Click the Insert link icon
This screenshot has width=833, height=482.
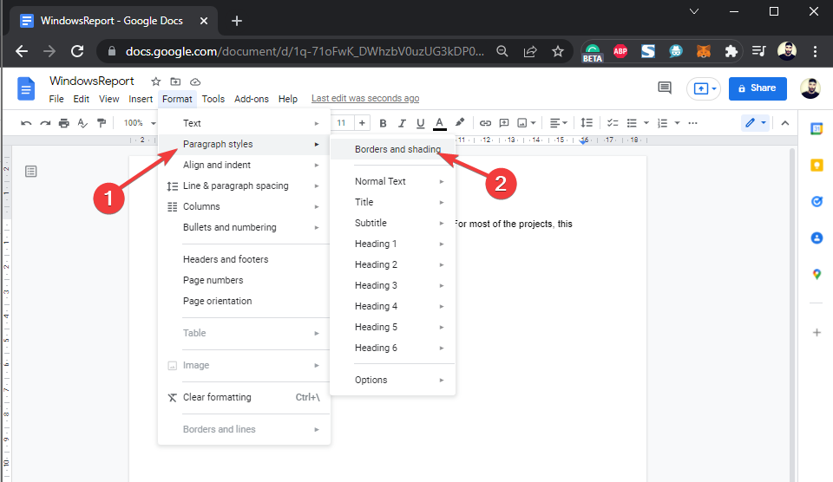point(485,123)
